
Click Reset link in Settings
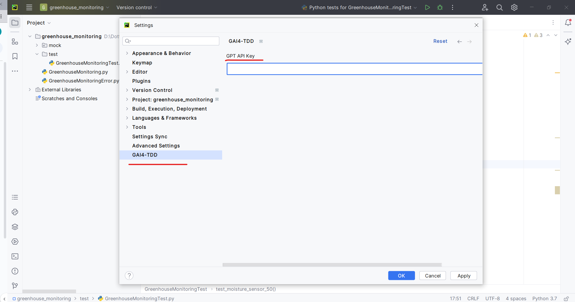(440, 41)
